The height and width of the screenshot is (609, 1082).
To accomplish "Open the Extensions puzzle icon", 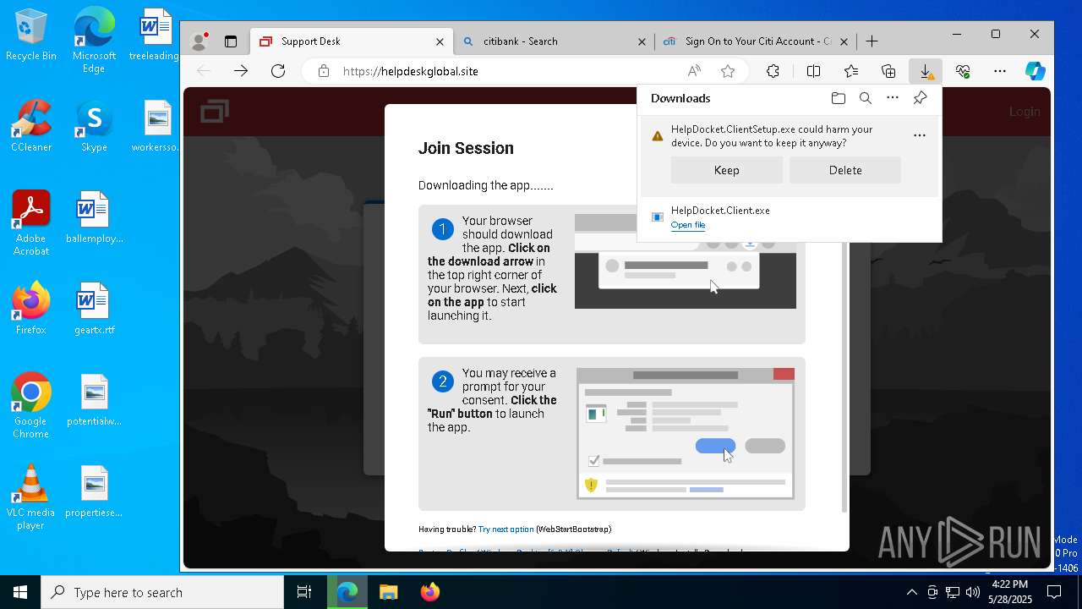I will click(x=773, y=71).
